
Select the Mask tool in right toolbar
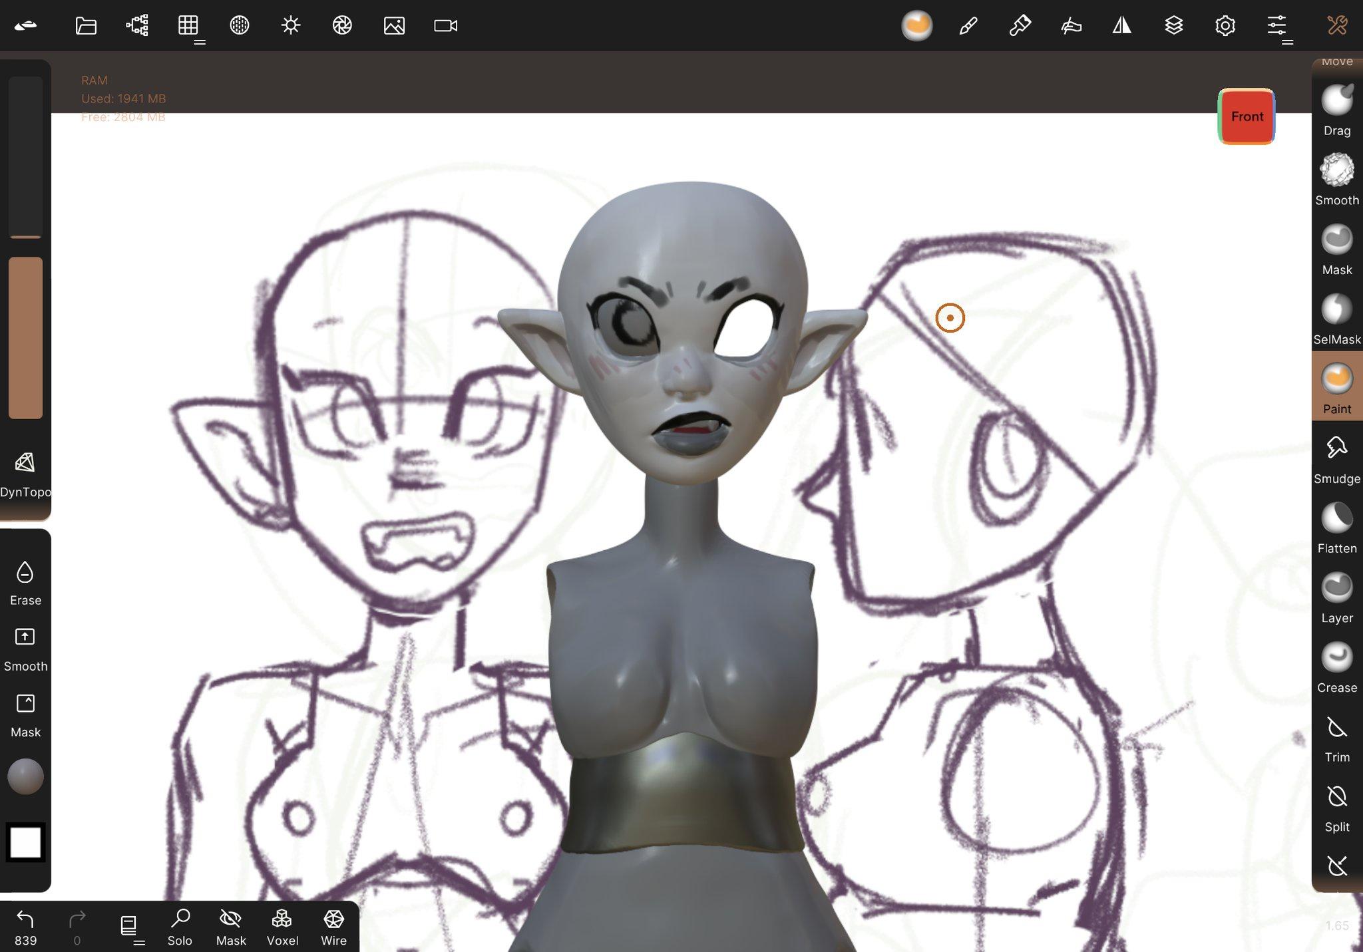pyautogui.click(x=1337, y=249)
